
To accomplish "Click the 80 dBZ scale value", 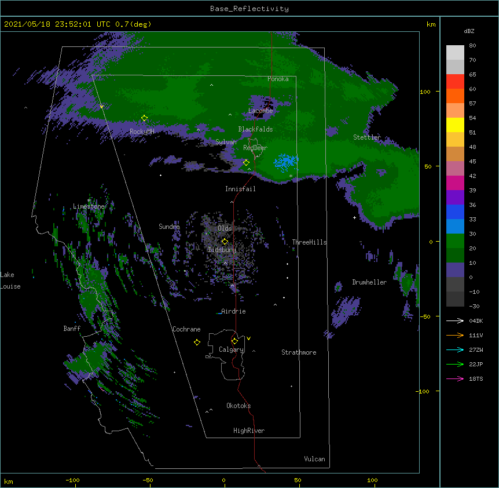I will (x=472, y=46).
